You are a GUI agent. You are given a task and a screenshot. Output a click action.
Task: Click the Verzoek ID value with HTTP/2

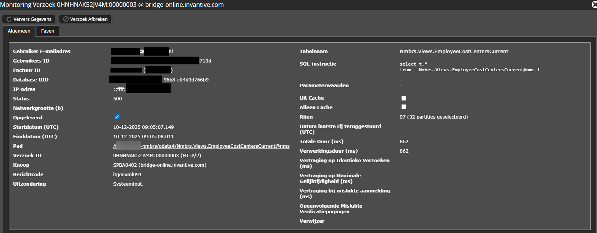[x=157, y=156]
